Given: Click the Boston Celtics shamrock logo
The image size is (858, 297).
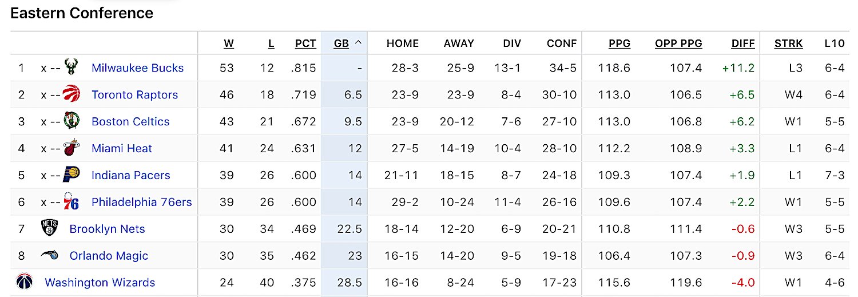Looking at the screenshot, I should tap(71, 121).
